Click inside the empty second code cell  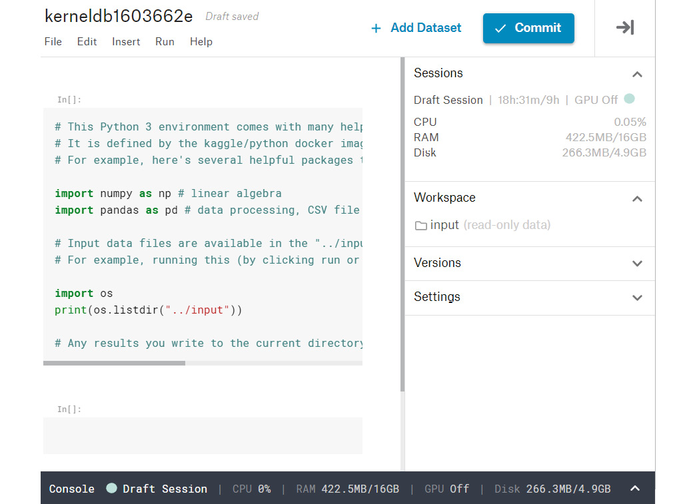(x=203, y=435)
